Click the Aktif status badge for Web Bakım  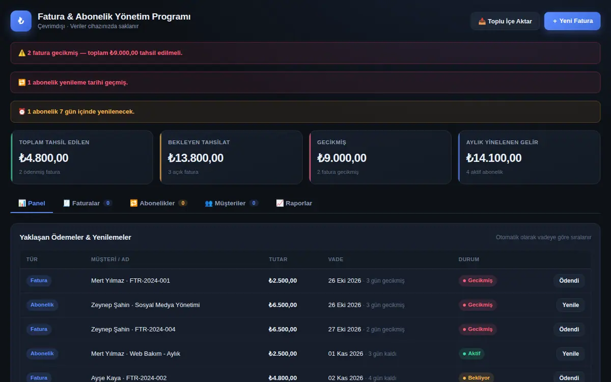pyautogui.click(x=471, y=354)
